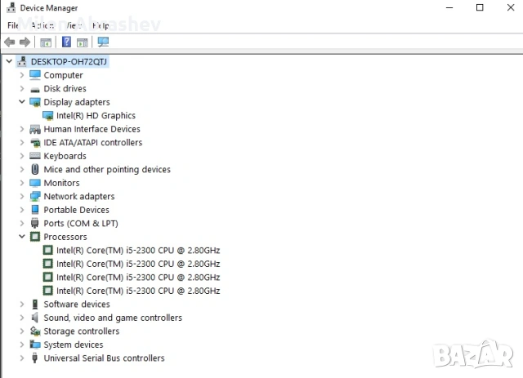Select the System devices tree item

tap(74, 345)
